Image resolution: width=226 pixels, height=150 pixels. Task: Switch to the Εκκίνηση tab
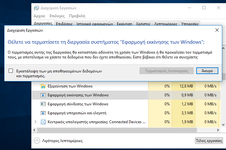tap(125, 24)
